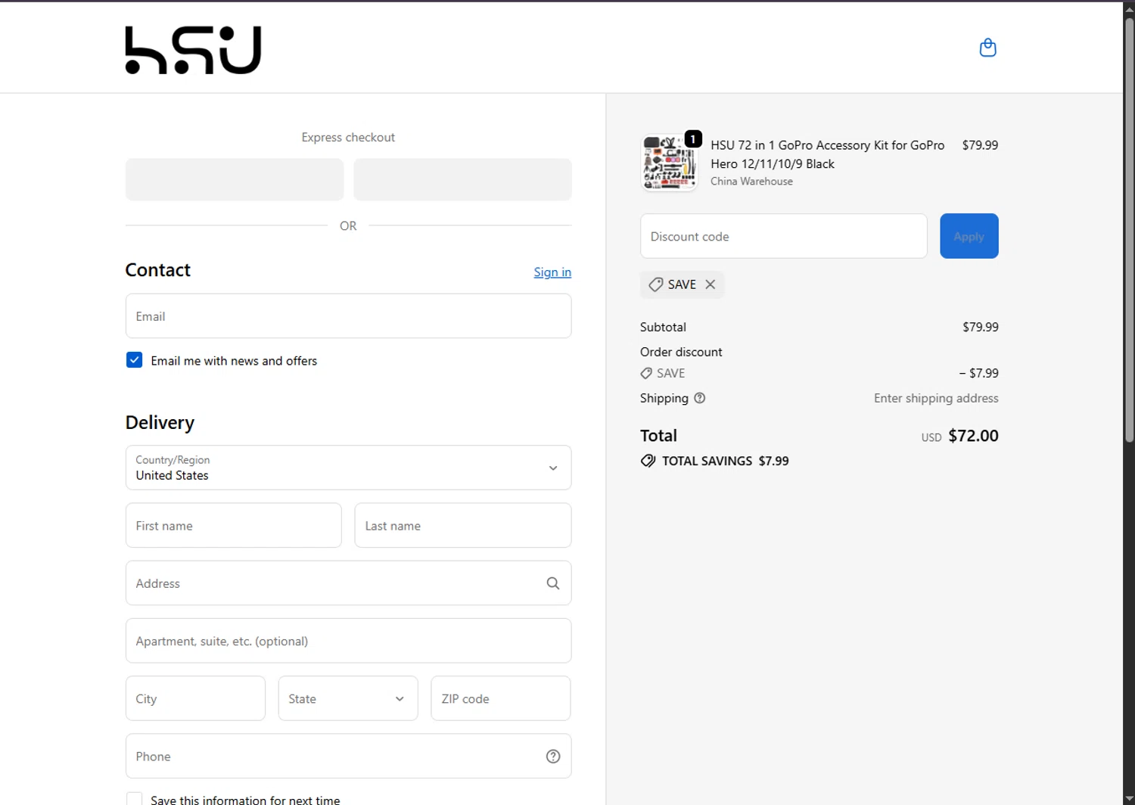This screenshot has width=1135, height=805.
Task: Select the second express checkout button
Action: (x=462, y=179)
